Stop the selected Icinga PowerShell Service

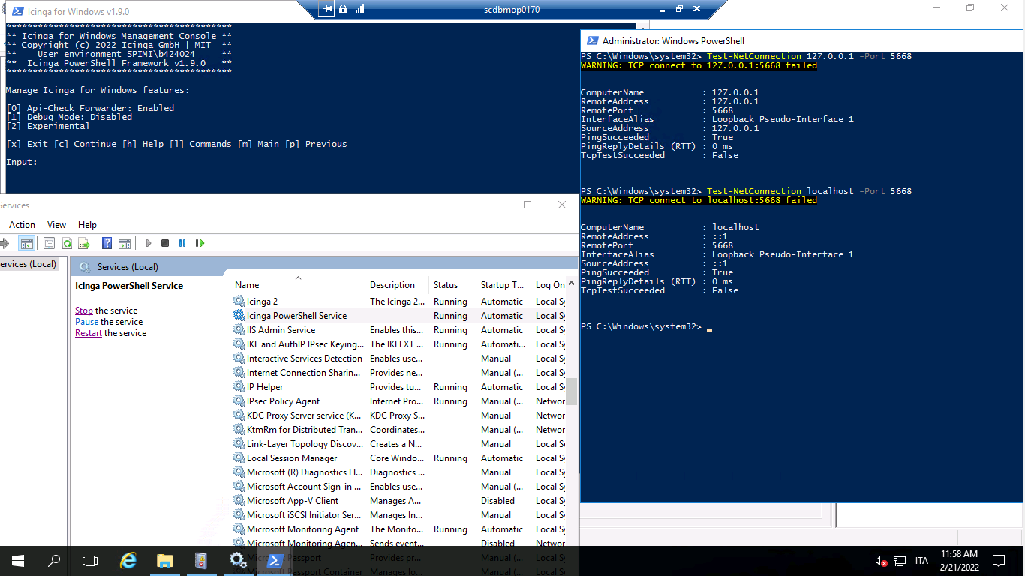tap(164, 242)
